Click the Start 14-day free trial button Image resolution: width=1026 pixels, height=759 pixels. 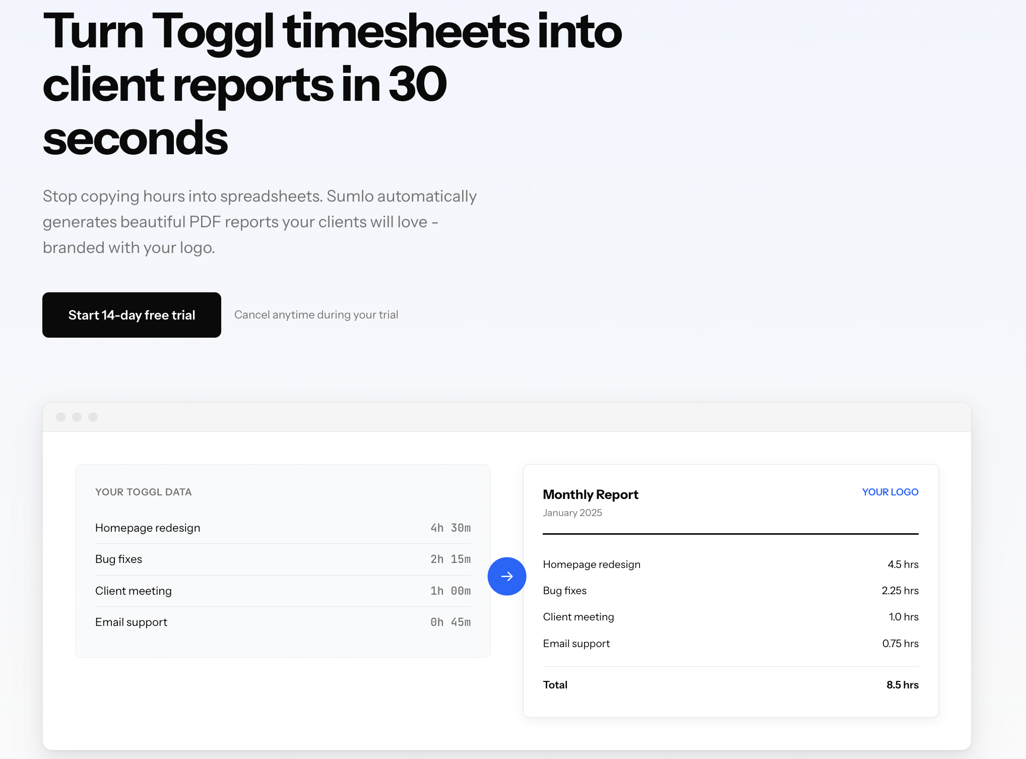pos(132,315)
